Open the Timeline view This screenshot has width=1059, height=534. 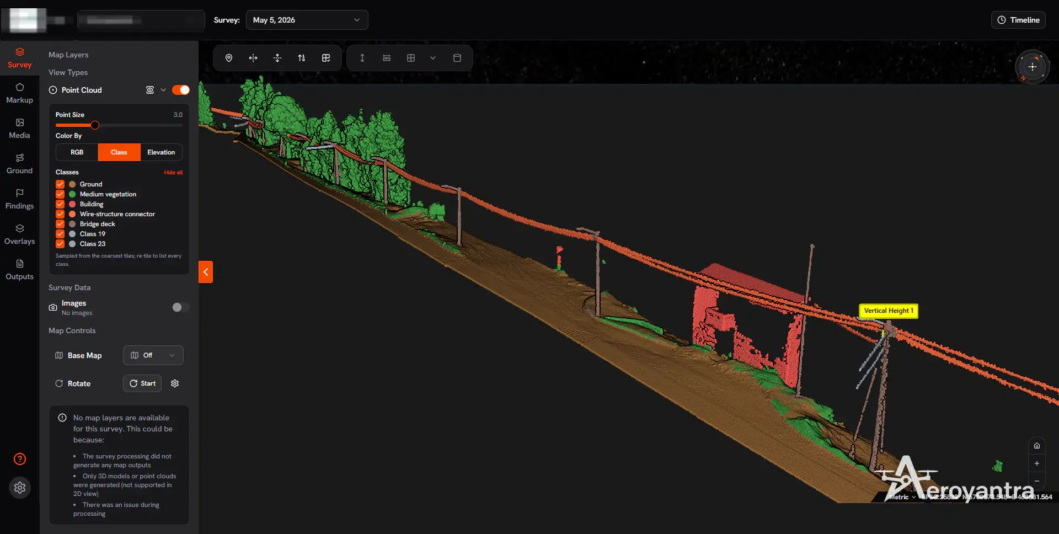(x=1018, y=20)
